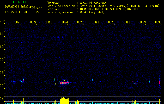Screen dimensions: 164x104
Task: Click the ICOM IC-706mkII receiver description
Action: click(108, 9)
